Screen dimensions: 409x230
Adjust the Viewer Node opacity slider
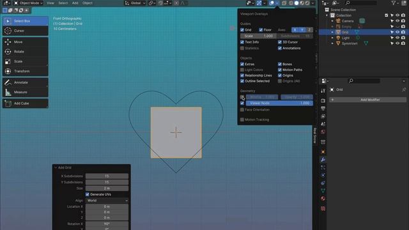point(279,103)
